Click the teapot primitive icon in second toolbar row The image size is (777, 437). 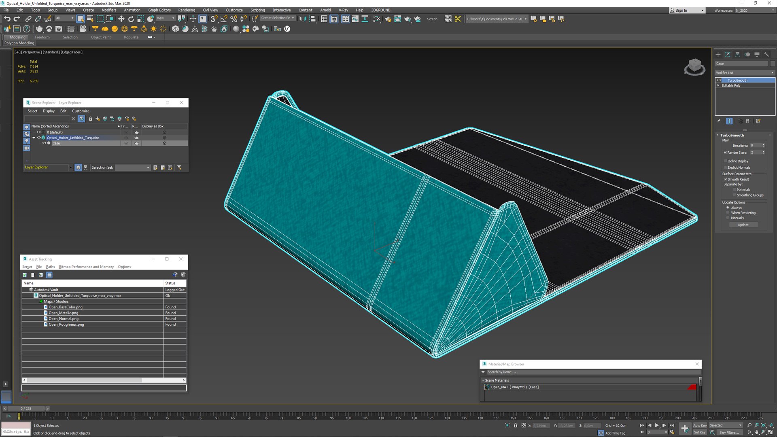(39, 29)
